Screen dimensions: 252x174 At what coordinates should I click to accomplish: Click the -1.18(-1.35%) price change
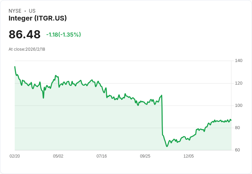(63, 35)
